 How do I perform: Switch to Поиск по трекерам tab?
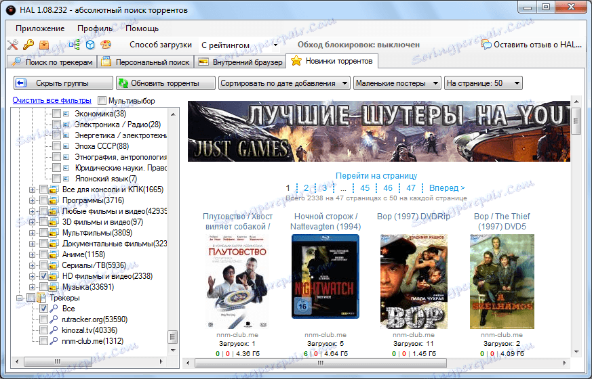(52, 62)
